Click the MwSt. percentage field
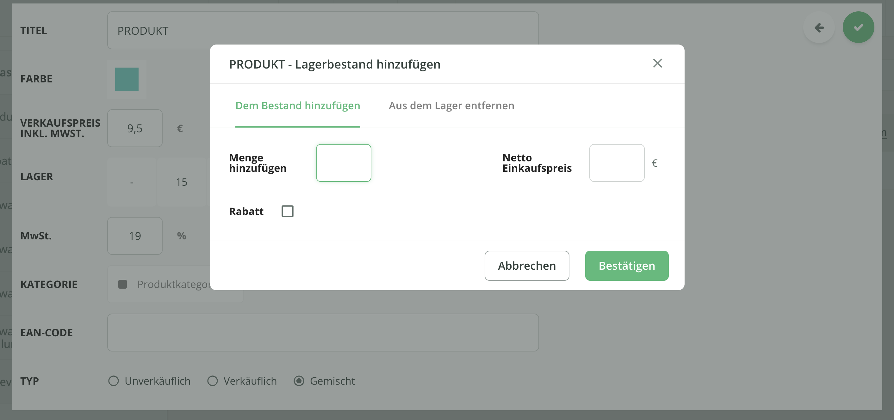 point(135,236)
